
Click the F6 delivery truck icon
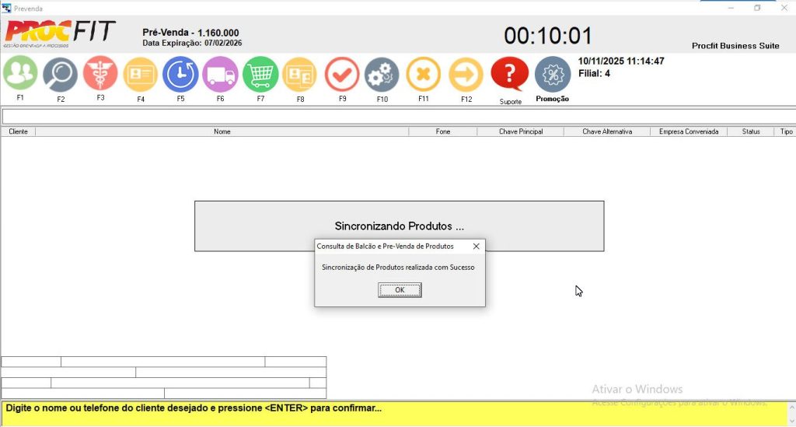[x=221, y=75]
